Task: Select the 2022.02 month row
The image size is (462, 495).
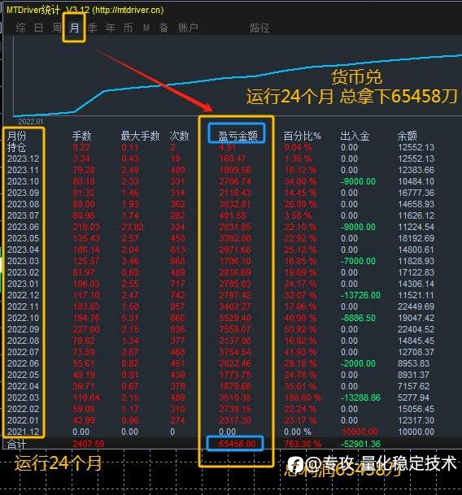Action: [220, 409]
